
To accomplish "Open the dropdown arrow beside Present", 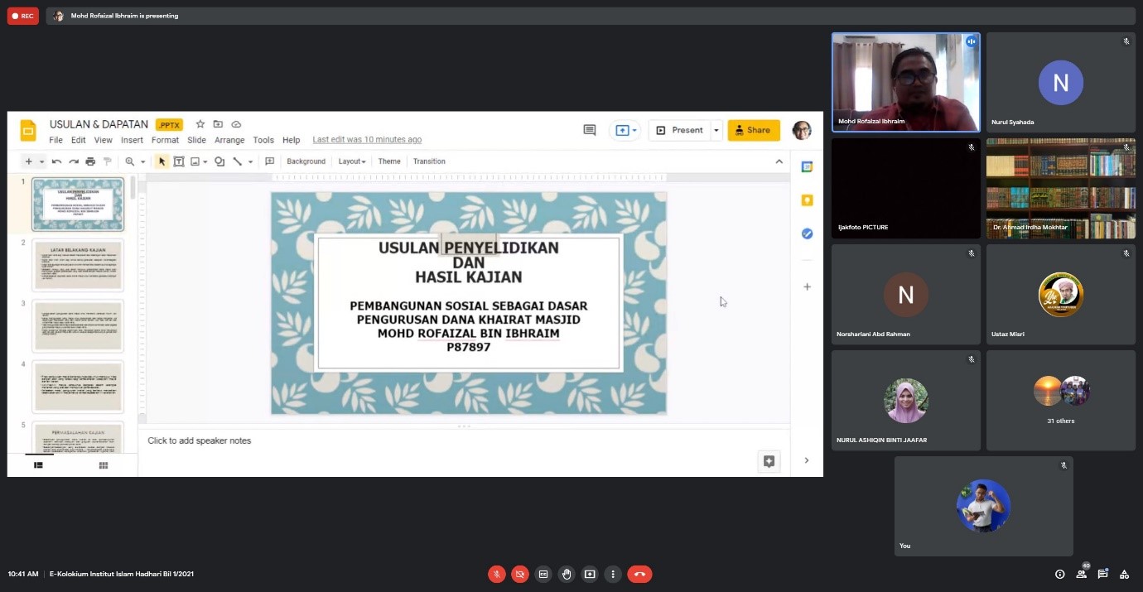I will pos(716,130).
